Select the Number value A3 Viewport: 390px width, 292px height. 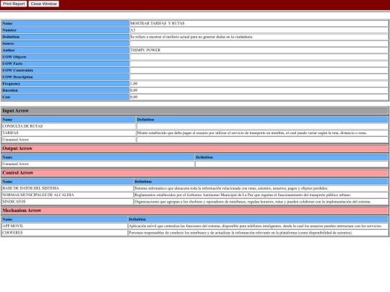coord(133,30)
